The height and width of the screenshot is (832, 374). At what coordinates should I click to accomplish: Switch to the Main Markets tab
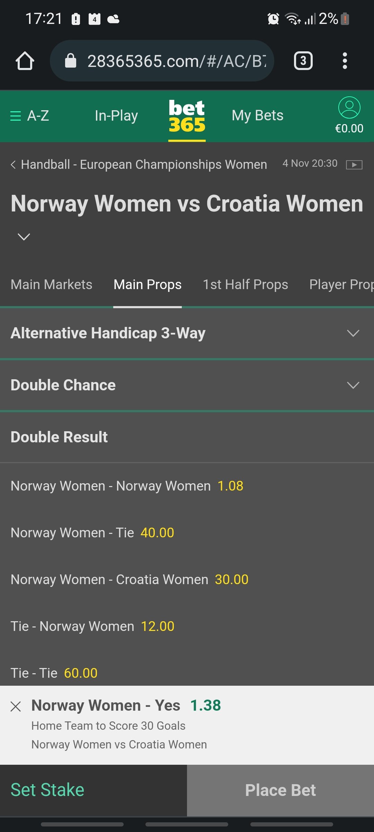52,285
